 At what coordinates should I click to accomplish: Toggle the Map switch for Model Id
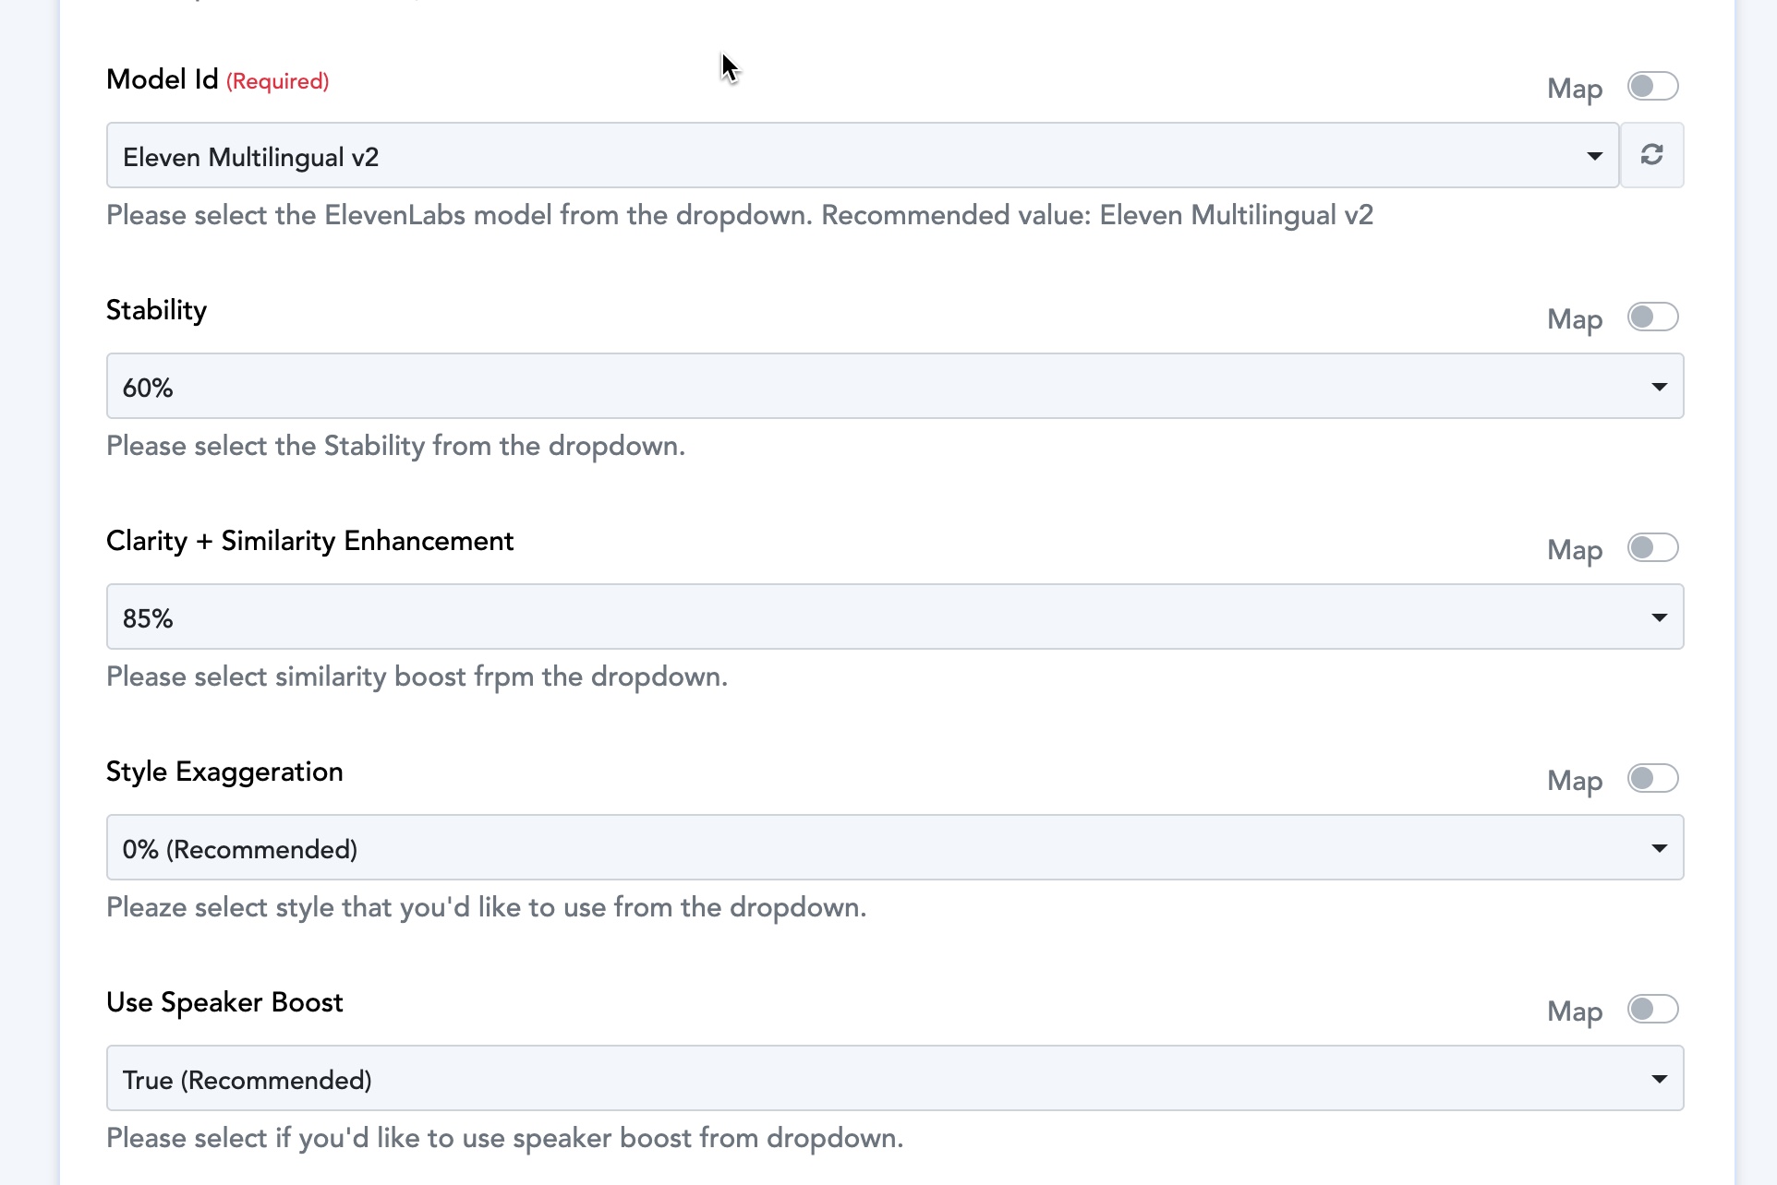click(1652, 87)
